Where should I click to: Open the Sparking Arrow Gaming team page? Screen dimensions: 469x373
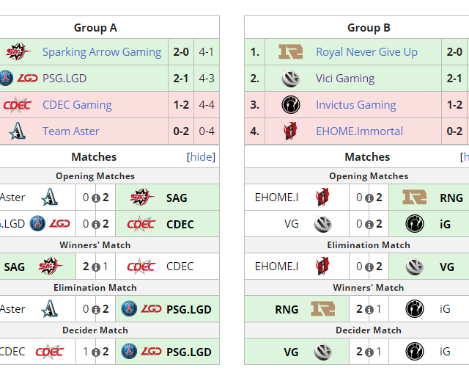pyautogui.click(x=101, y=52)
